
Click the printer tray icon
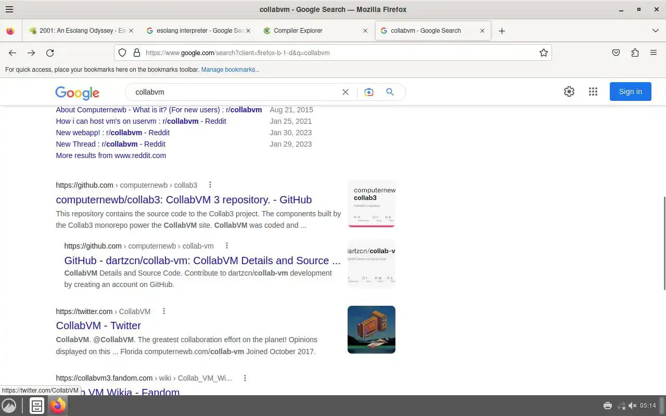[x=608, y=406]
